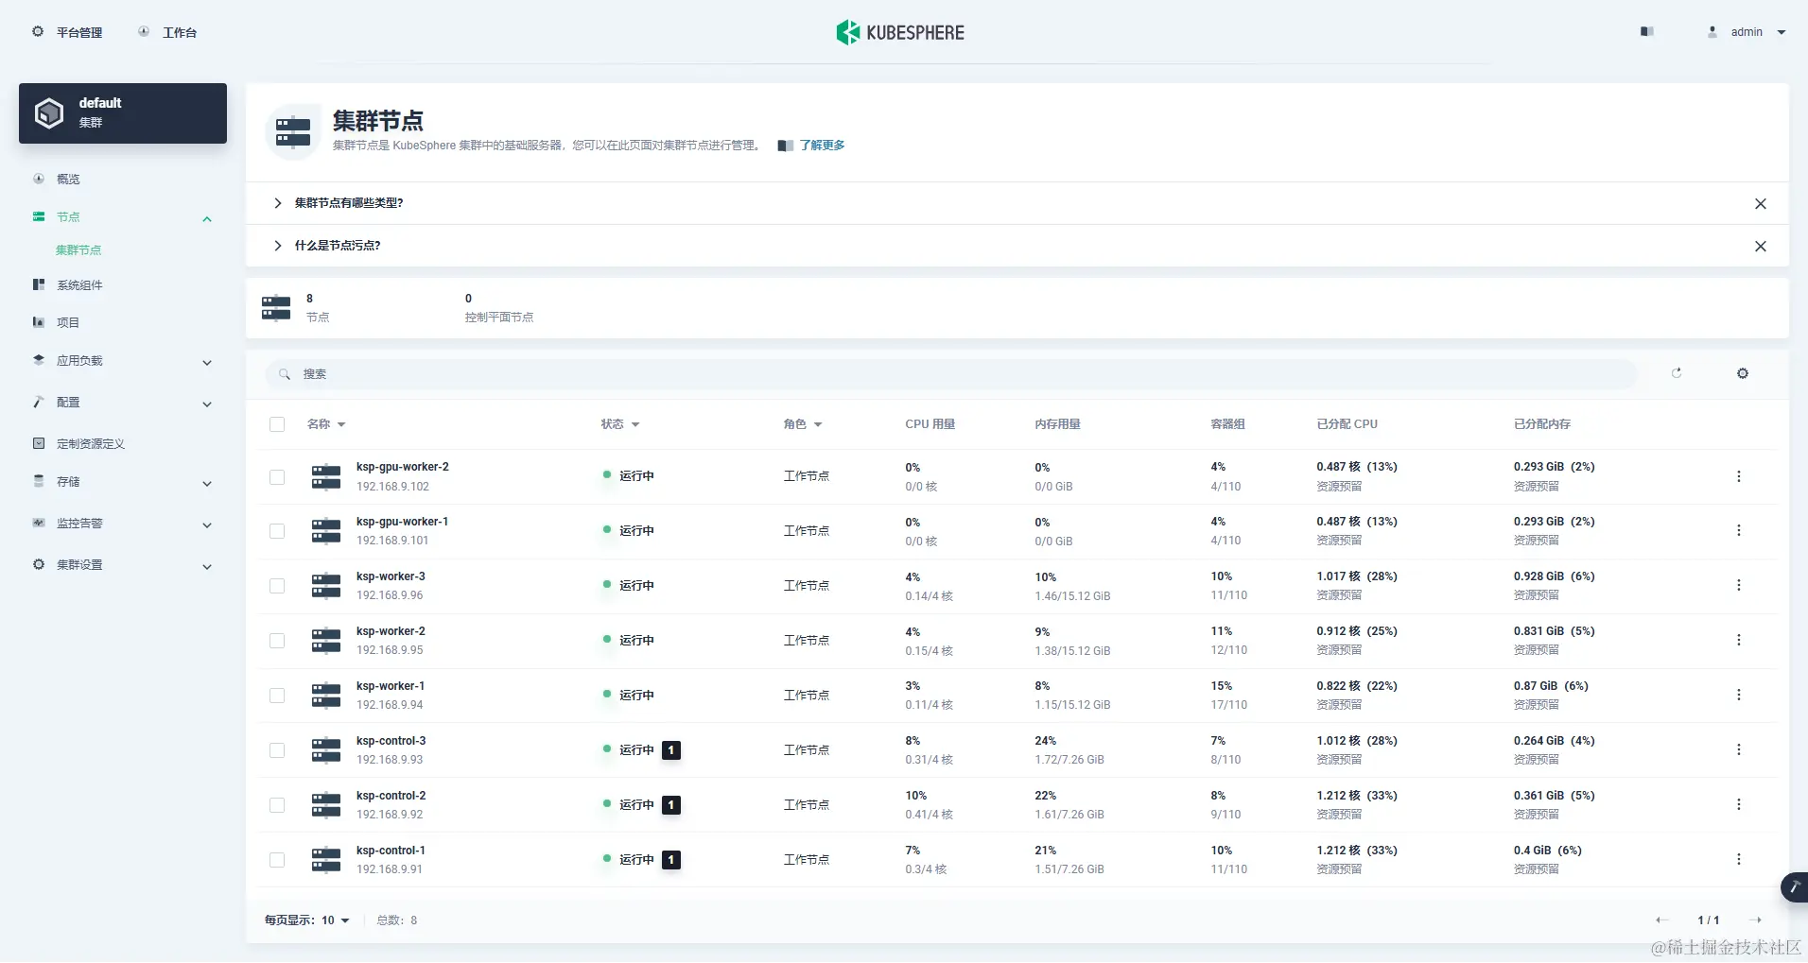Sort by 名称 name column
1808x963 pixels.
pos(326,424)
